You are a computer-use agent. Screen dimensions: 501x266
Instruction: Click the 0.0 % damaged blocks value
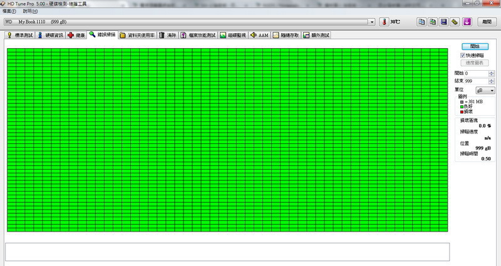485,126
